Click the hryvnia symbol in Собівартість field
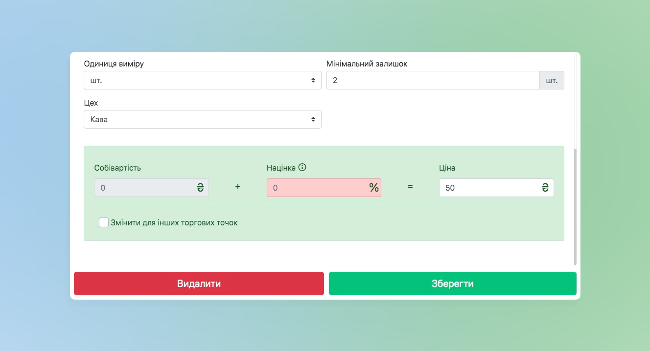 pos(200,188)
